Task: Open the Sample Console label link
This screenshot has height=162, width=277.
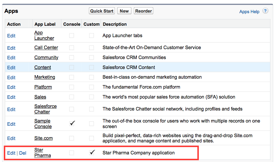Action: [43, 123]
